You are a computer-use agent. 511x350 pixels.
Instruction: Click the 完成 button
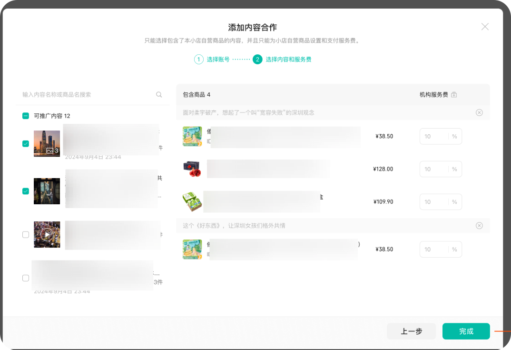pos(466,331)
